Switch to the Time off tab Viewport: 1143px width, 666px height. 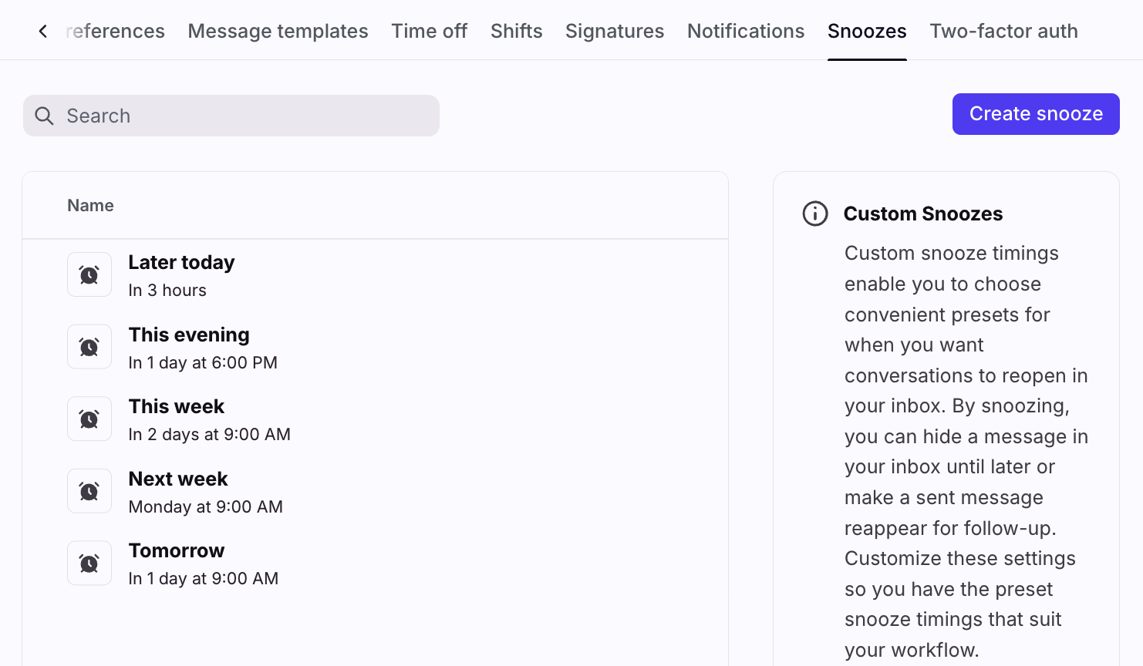429,31
